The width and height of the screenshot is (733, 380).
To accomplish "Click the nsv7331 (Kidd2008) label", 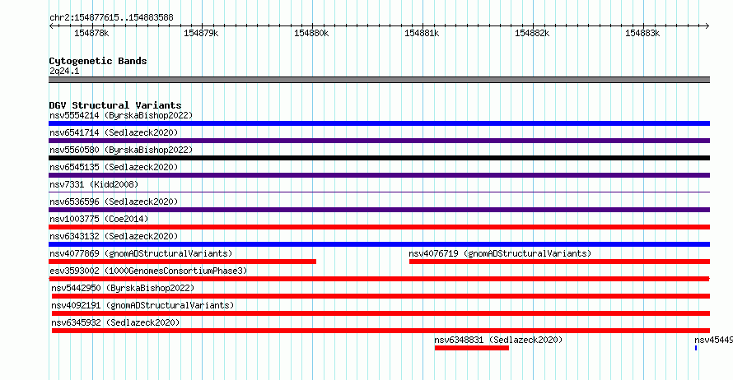I will pos(94,184).
